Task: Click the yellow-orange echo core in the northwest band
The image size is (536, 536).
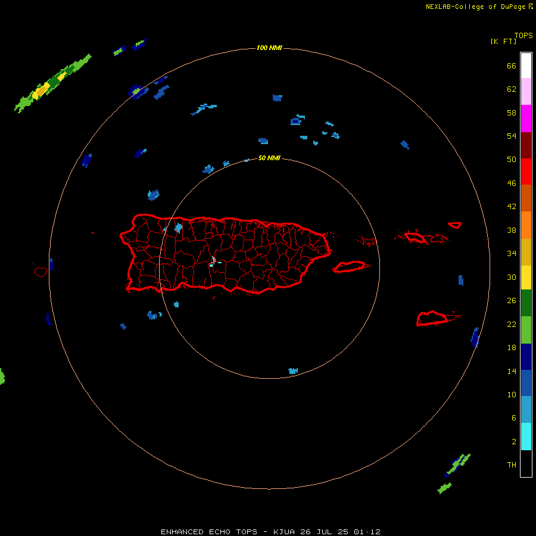Action: (x=42, y=91)
